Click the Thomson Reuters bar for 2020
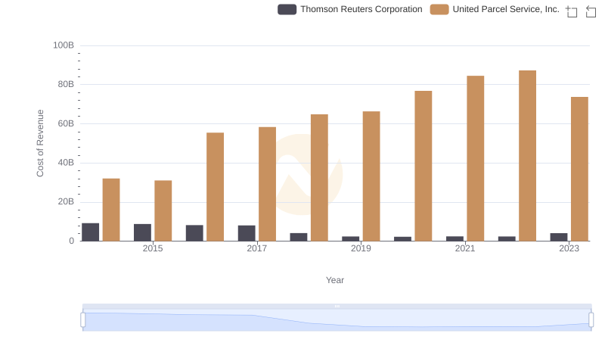The height and width of the screenshot is (349, 605). tap(402, 239)
